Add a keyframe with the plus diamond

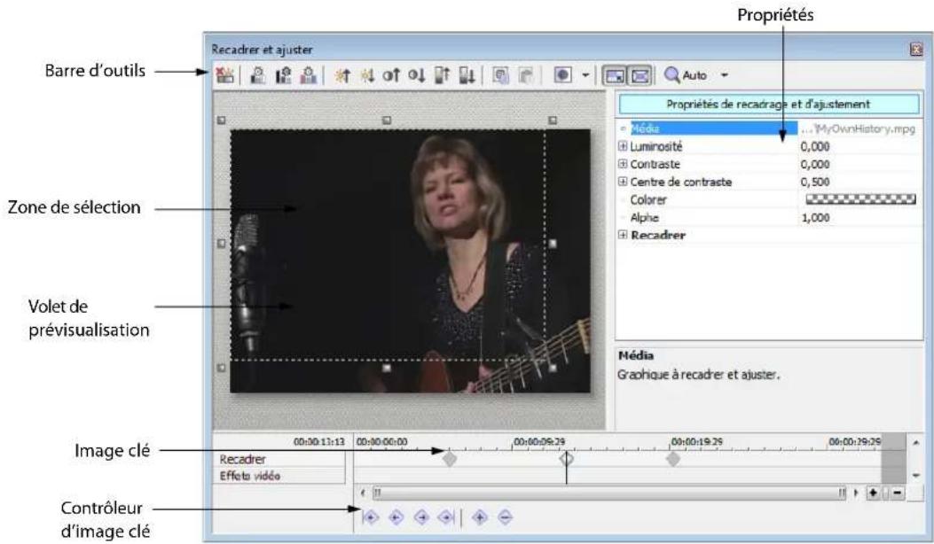pyautogui.click(x=480, y=517)
